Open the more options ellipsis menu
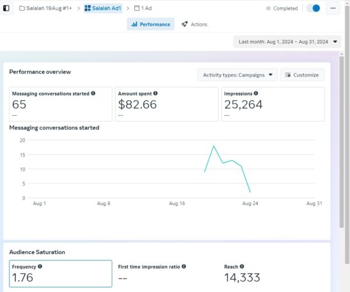350x292 pixels. pyautogui.click(x=333, y=9)
